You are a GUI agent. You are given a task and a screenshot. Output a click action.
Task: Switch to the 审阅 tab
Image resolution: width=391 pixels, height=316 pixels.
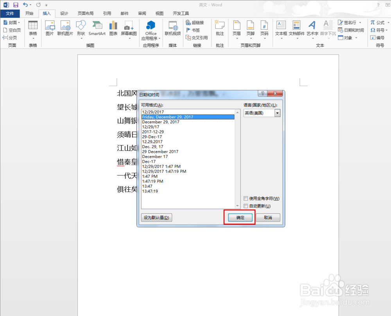click(142, 13)
